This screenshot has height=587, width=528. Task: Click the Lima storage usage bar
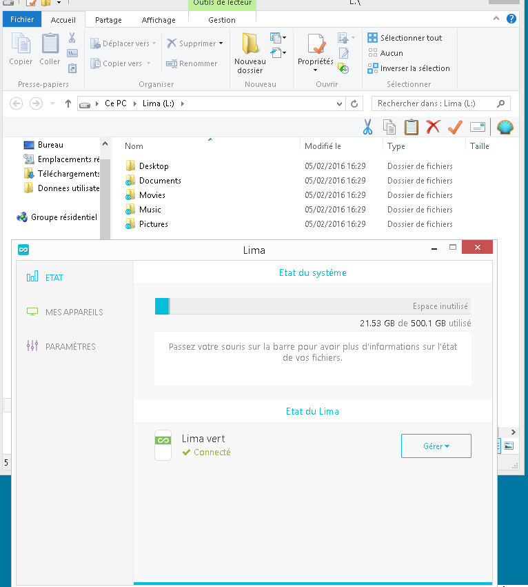pyautogui.click(x=313, y=306)
